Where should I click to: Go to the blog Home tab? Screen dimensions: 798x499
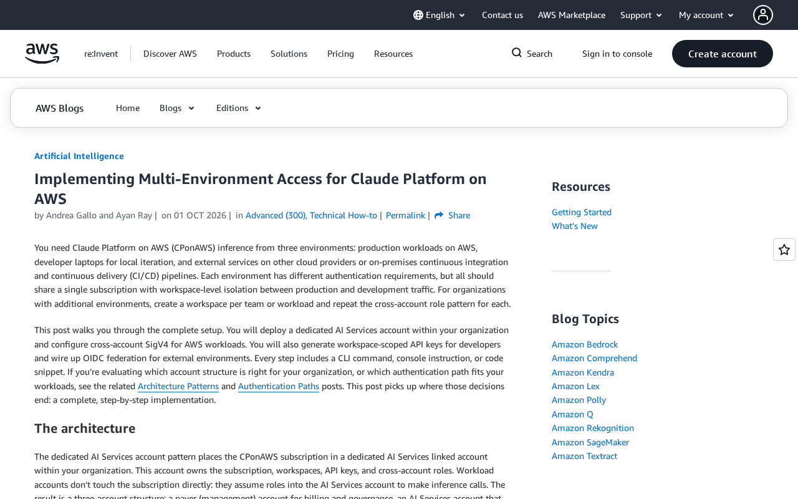point(128,108)
